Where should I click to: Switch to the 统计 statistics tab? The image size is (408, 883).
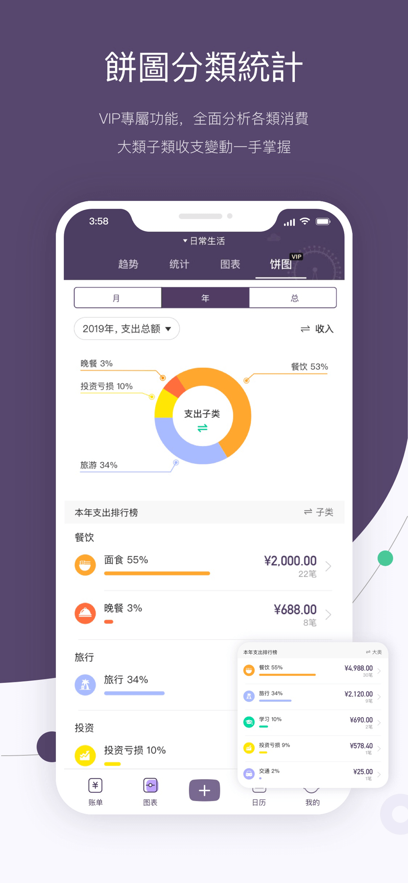point(179,264)
